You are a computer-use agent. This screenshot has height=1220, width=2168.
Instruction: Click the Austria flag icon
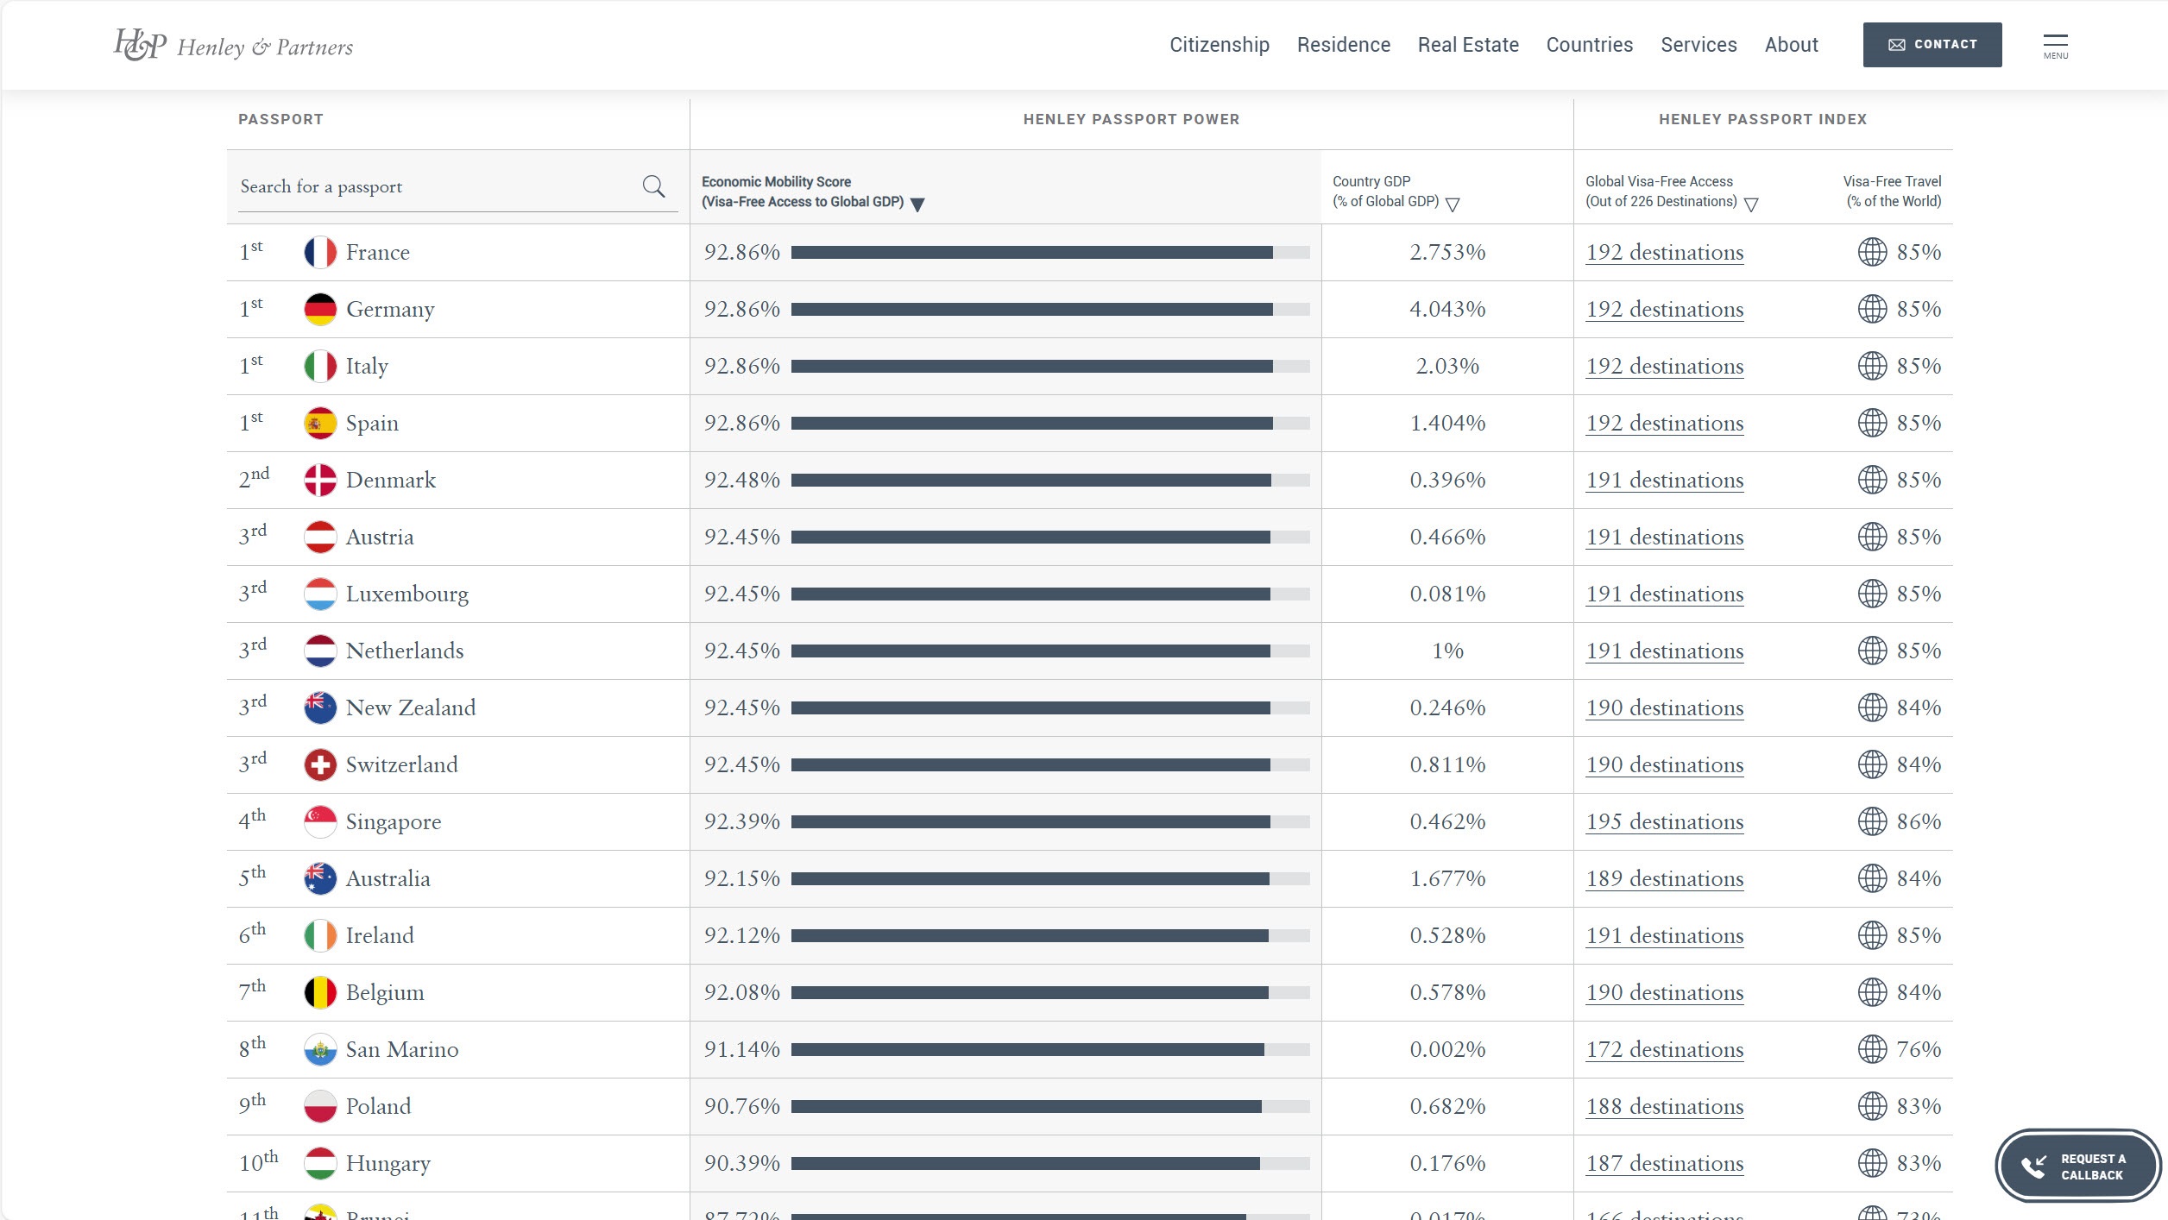click(320, 537)
